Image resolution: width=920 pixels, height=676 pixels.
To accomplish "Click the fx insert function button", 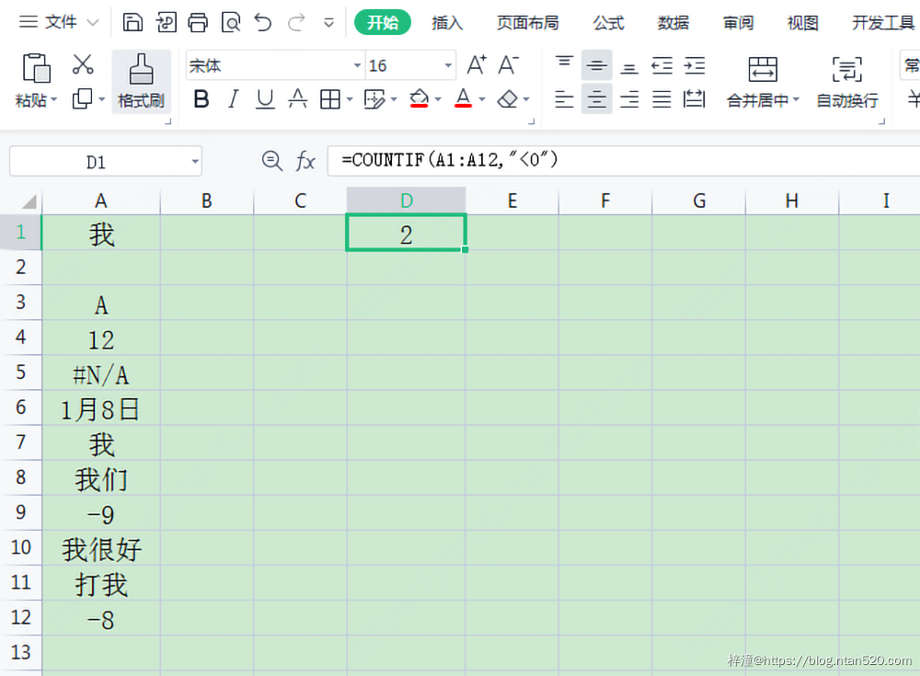I will click(x=305, y=160).
